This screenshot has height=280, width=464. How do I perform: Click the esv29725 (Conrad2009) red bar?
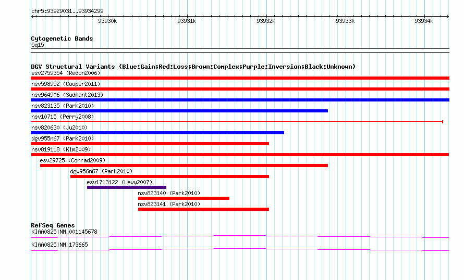click(x=184, y=166)
